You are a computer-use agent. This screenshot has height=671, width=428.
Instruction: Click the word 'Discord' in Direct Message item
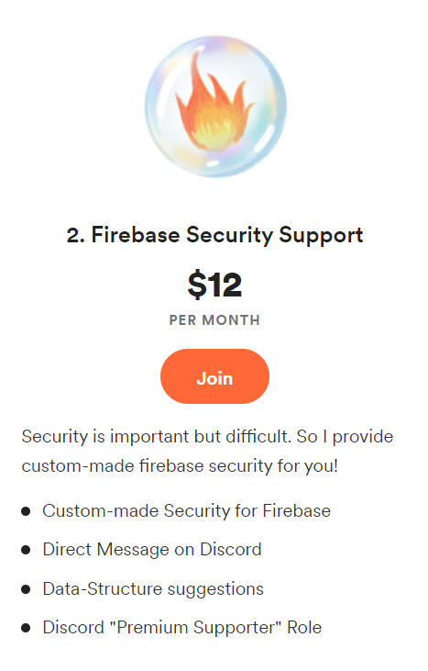(231, 550)
